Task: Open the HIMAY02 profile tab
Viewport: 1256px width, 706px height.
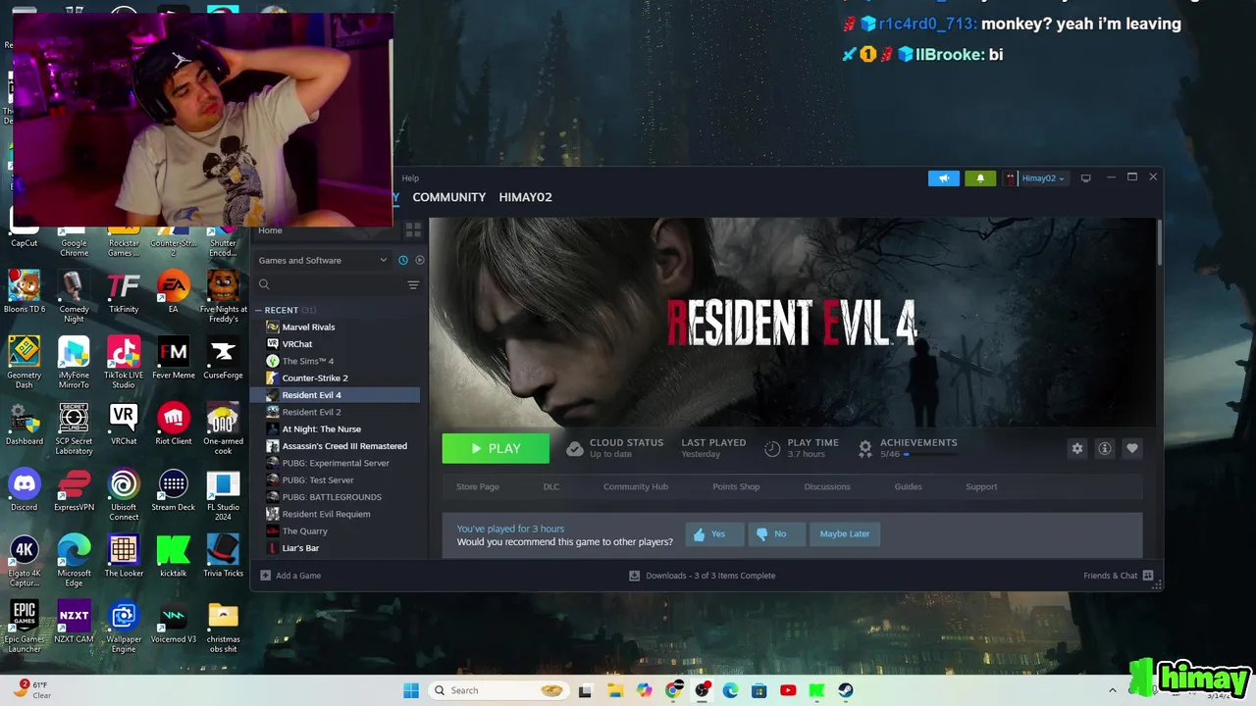Action: (525, 197)
